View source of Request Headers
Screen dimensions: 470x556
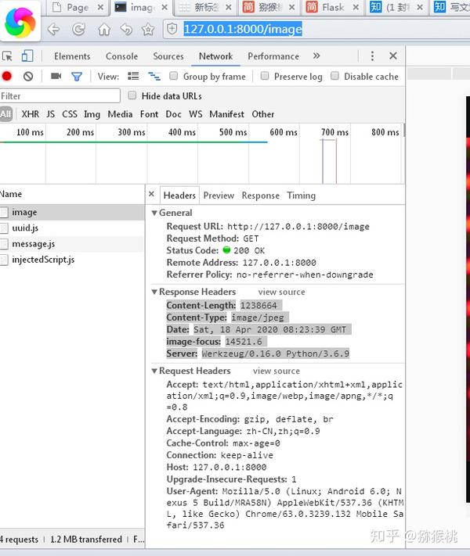point(277,371)
